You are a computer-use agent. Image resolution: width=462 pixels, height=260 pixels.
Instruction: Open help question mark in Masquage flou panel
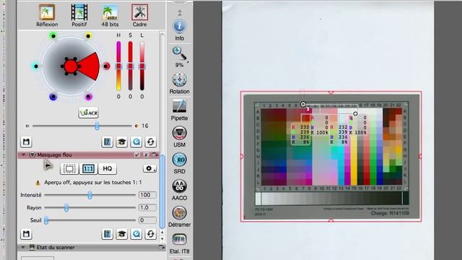click(x=108, y=234)
